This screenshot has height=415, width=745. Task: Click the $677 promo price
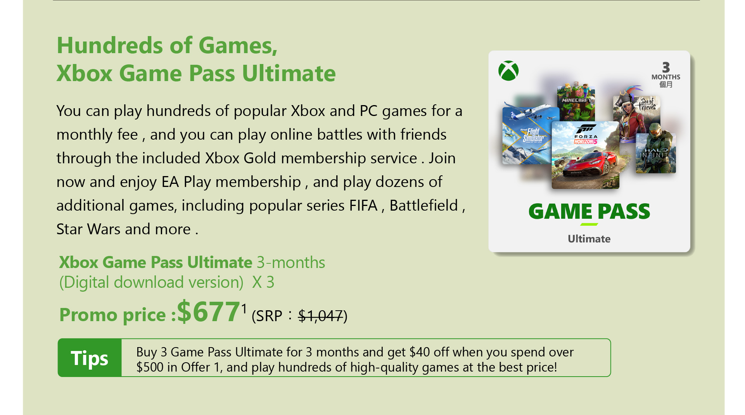point(208,312)
